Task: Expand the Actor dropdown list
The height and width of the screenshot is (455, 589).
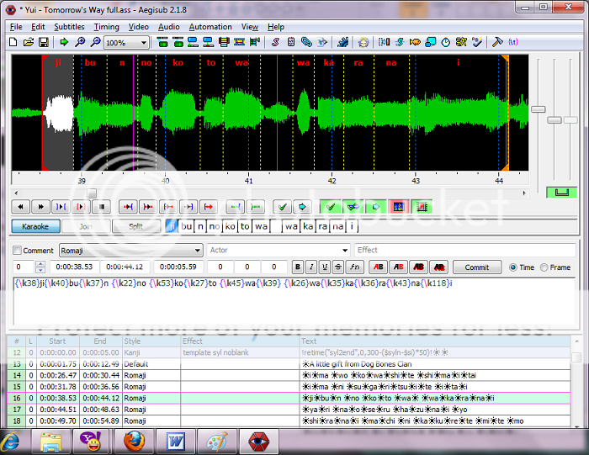Action: (x=345, y=251)
